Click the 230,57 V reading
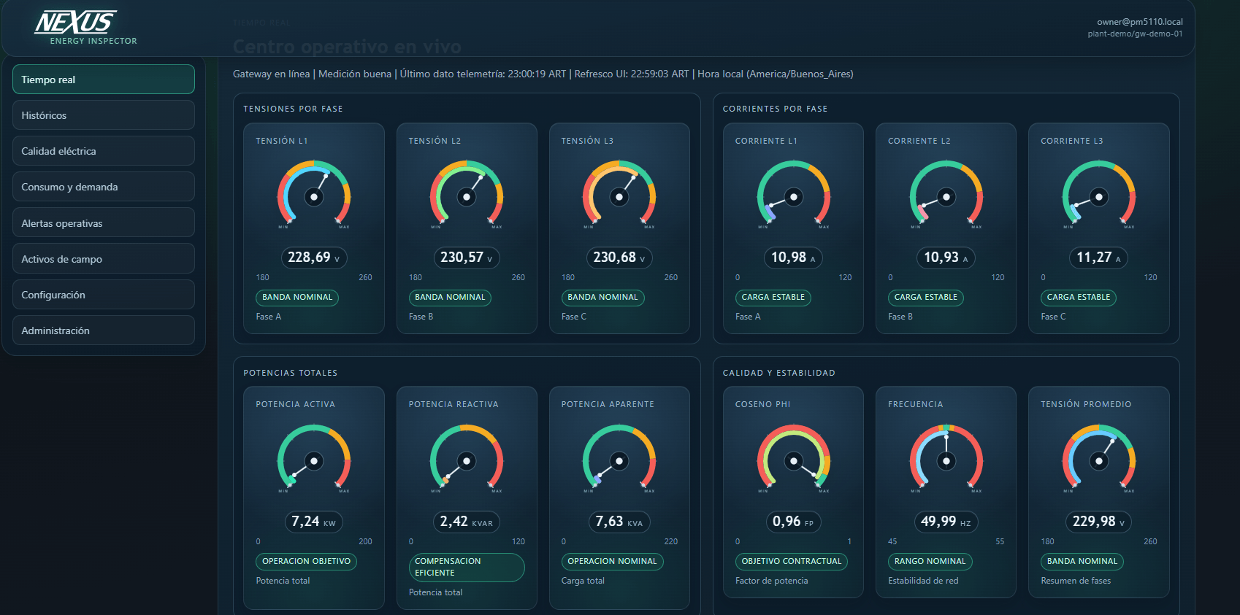The height and width of the screenshot is (615, 1240). click(467, 258)
